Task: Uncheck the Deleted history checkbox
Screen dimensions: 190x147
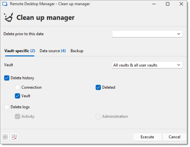Action: click(98, 87)
